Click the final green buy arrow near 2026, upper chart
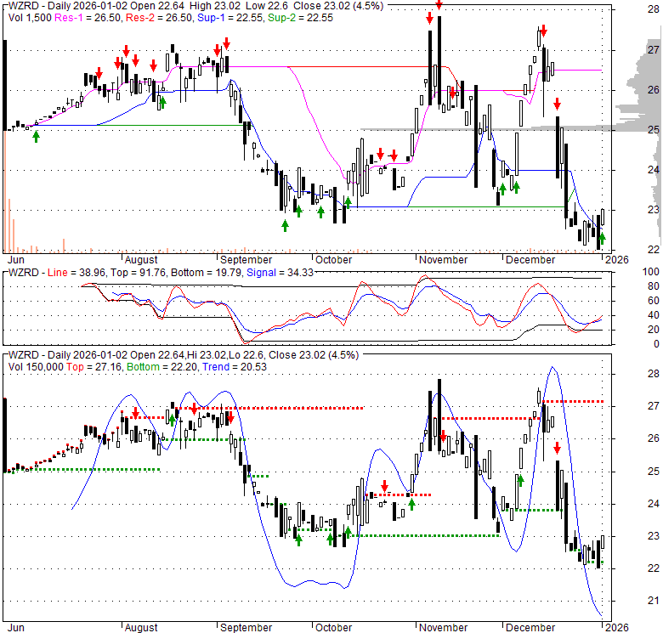Screen dimensions: 663x633 (602, 239)
